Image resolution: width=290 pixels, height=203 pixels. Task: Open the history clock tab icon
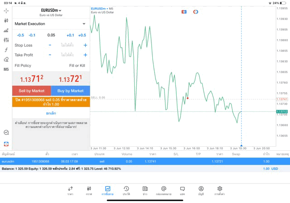(x=126, y=190)
